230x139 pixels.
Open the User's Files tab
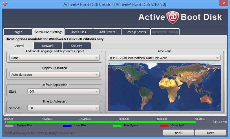(78, 32)
